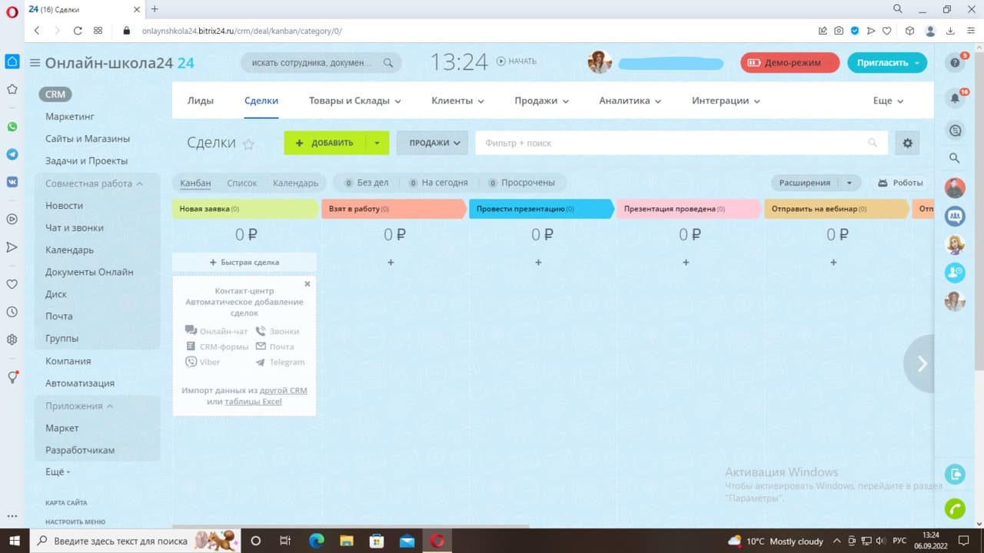Viewport: 984px width, 553px height.
Task: Toggle the left hamburger menu
Action: 35,63
